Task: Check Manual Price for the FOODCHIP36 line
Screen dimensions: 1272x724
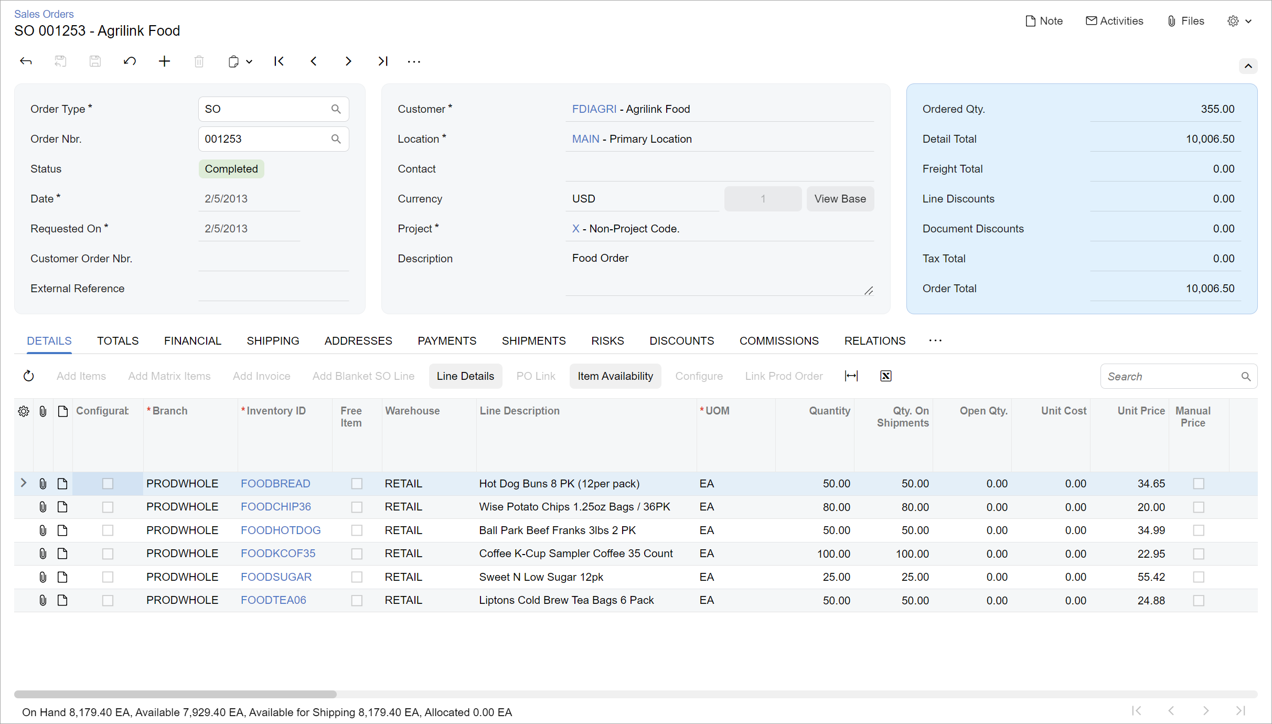Action: tap(1199, 507)
